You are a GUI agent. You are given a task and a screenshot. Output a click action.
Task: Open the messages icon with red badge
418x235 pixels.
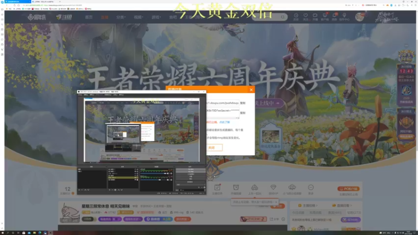pyautogui.click(x=334, y=17)
